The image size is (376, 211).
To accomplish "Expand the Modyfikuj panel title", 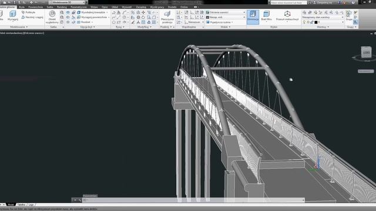I will point(145,27).
